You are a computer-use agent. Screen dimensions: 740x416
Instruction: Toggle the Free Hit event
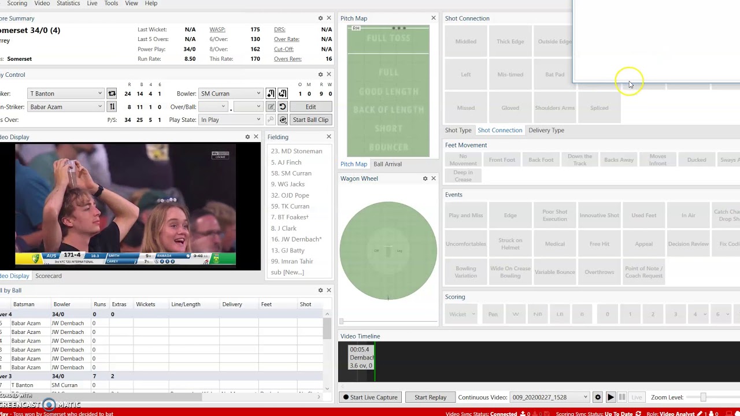click(600, 244)
